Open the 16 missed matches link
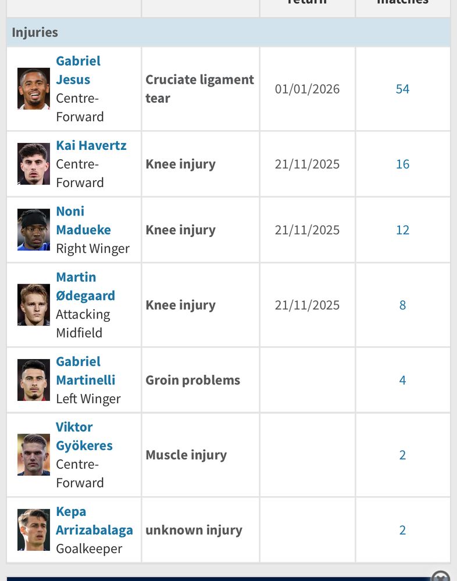 pyautogui.click(x=402, y=164)
